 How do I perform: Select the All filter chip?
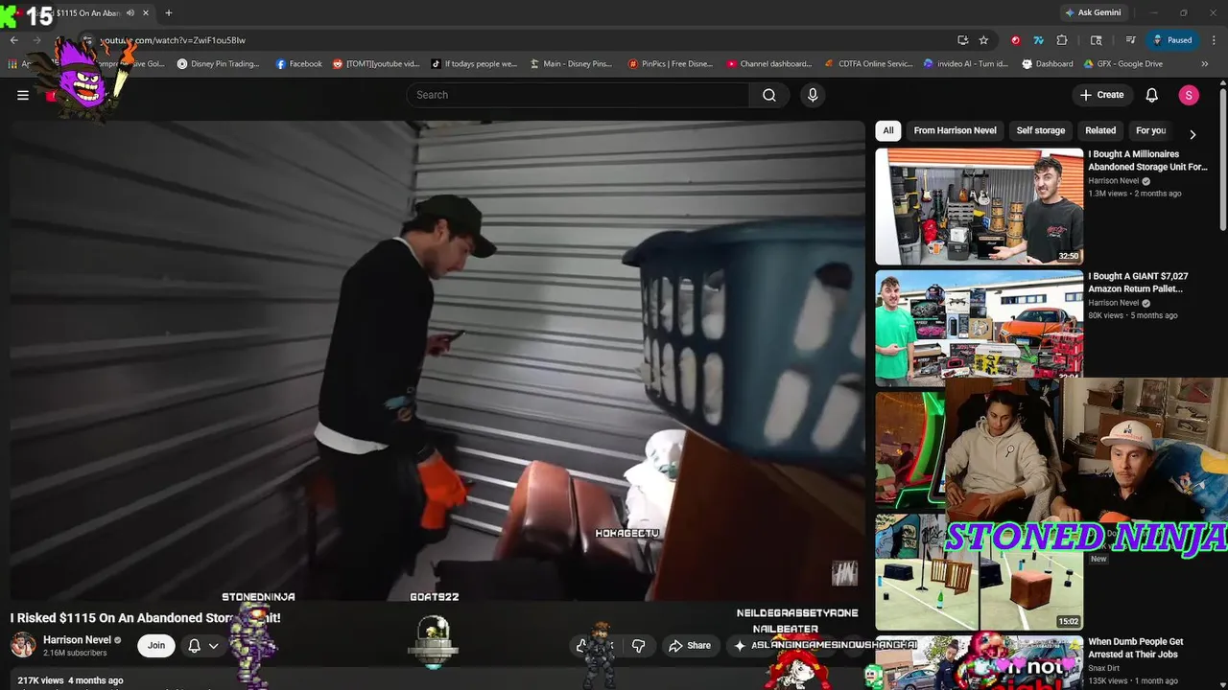point(888,130)
